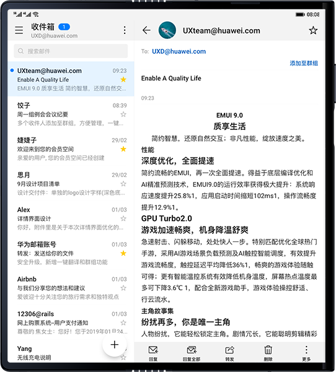Delete email with 删除 trash icon
This screenshot has height=372, width=336.
click(x=268, y=353)
